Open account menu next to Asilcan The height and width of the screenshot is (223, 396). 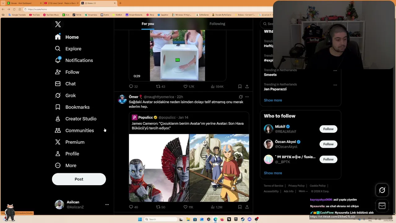coord(107,204)
